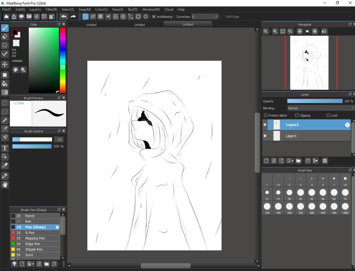The width and height of the screenshot is (355, 271).
Task: Toggle the Soft Edge checkbox
Action: tap(223, 17)
